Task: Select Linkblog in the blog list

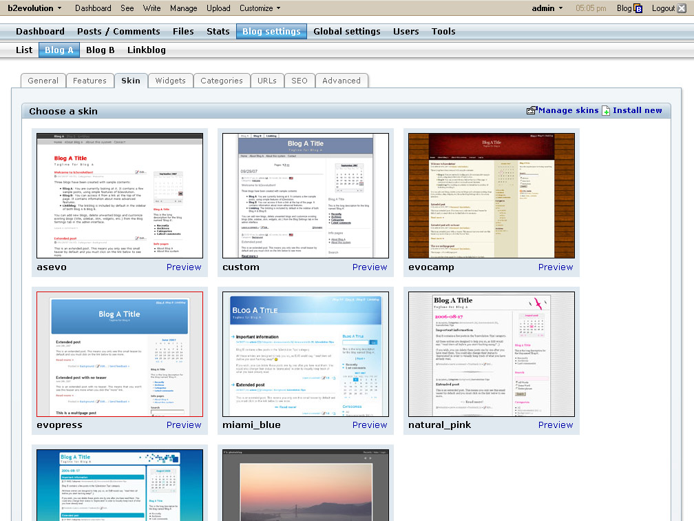Action: [146, 50]
